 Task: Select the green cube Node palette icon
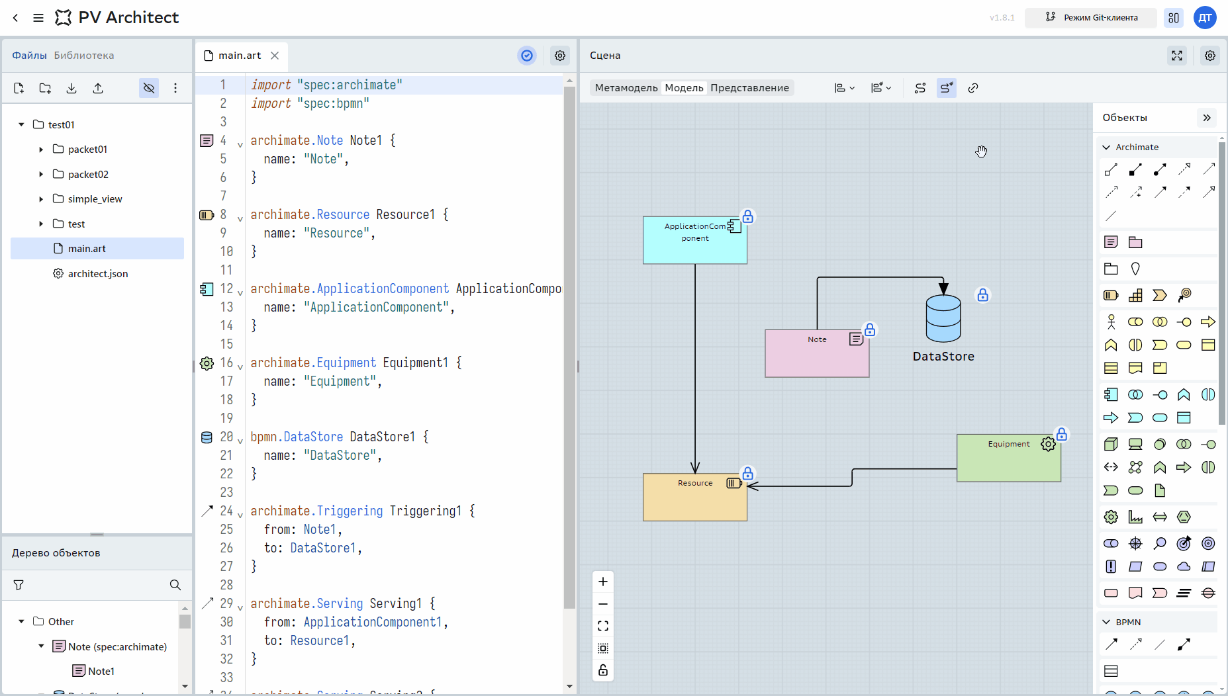click(1111, 444)
